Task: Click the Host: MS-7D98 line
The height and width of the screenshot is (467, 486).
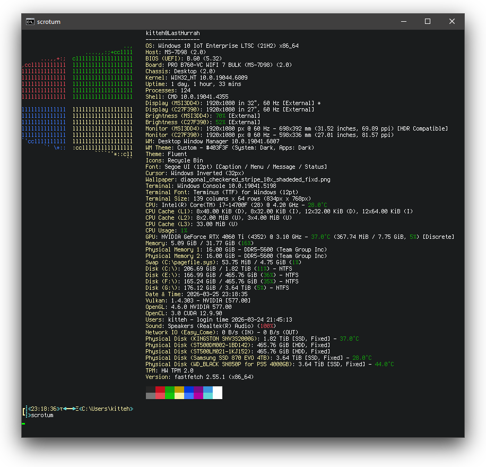Action: (176, 52)
